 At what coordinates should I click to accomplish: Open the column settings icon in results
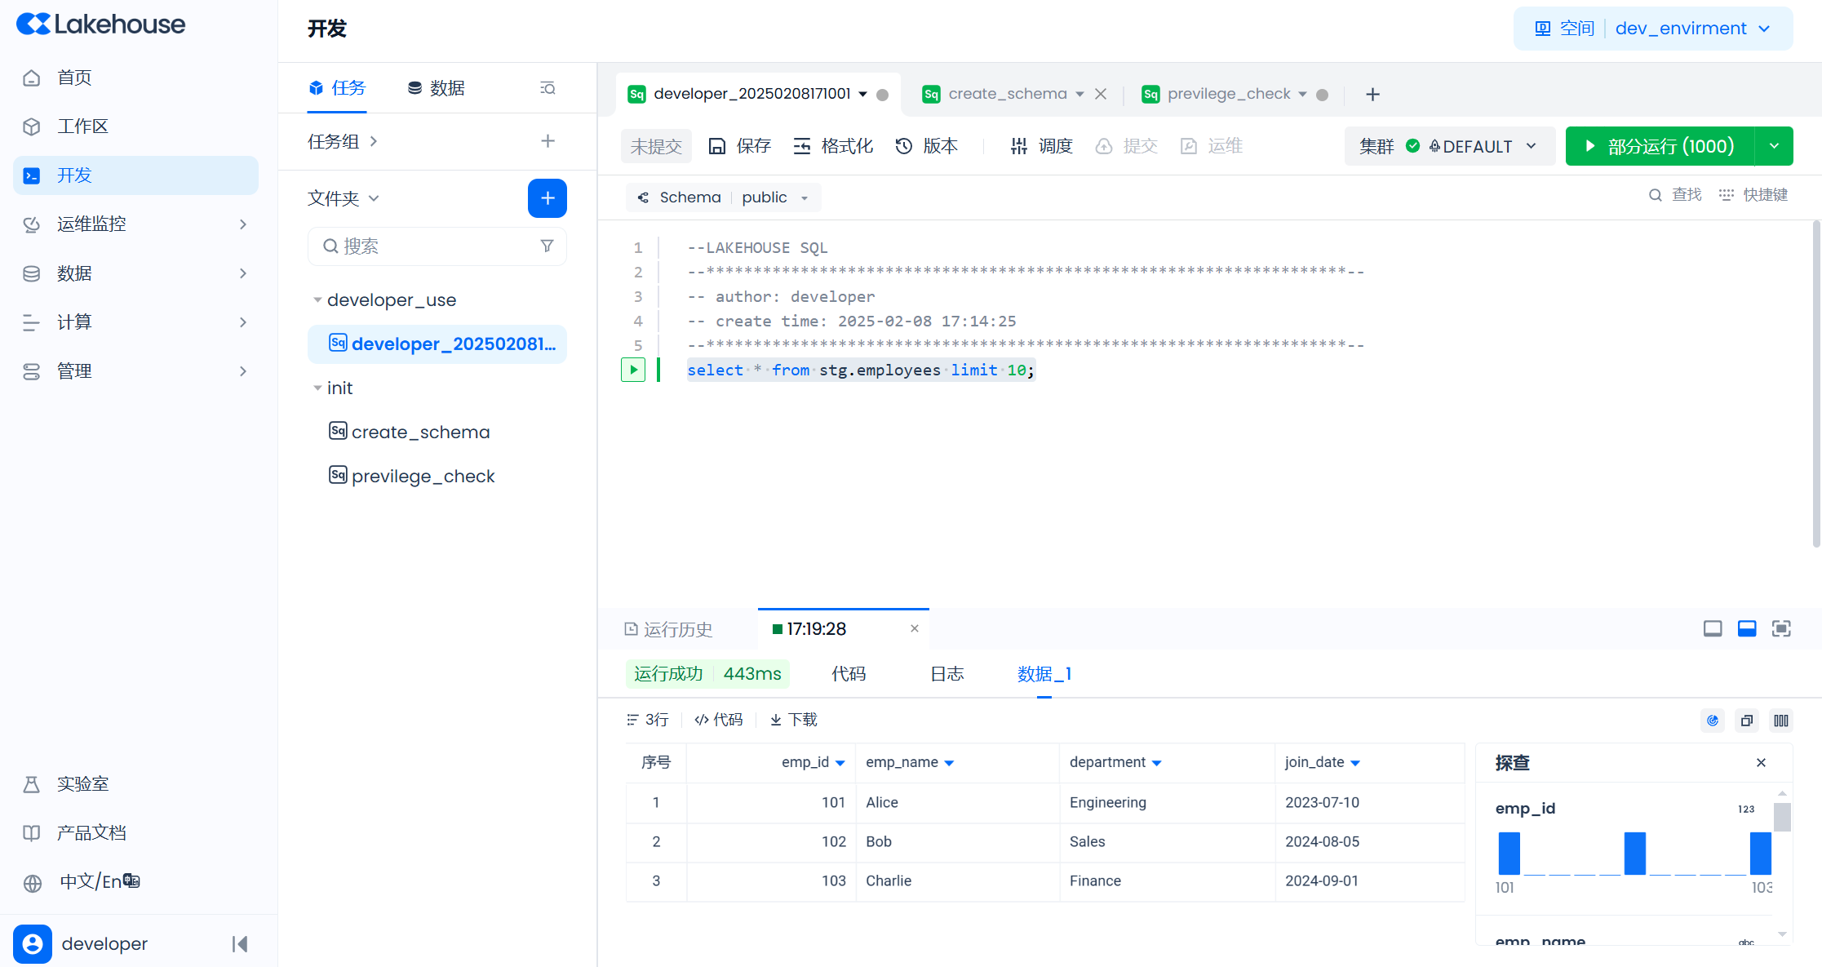[x=1781, y=721]
